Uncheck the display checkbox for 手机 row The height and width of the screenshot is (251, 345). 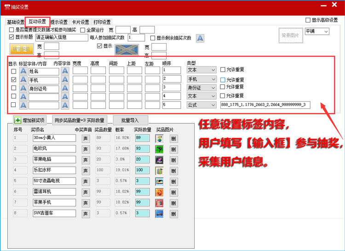(x=13, y=80)
